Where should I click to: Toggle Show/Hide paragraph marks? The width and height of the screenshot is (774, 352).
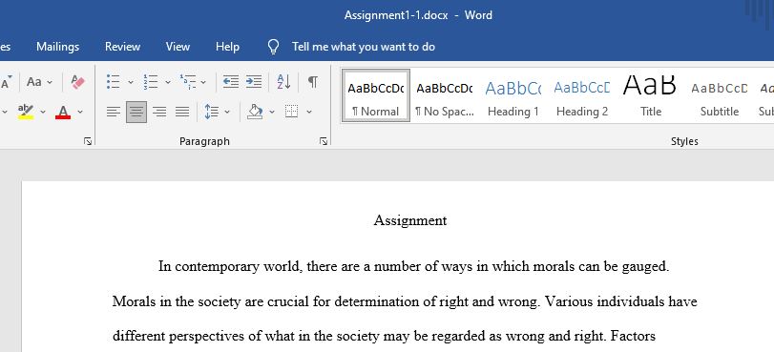(313, 81)
